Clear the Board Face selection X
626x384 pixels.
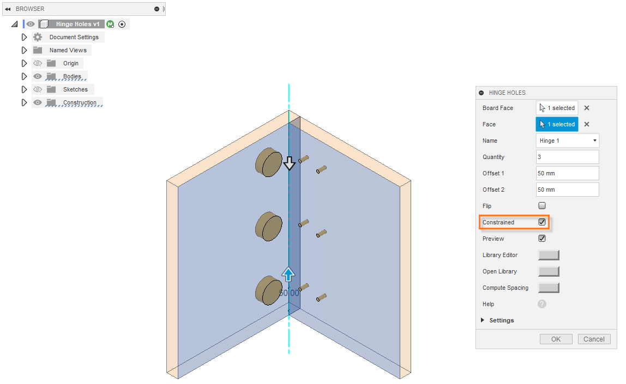pyautogui.click(x=587, y=108)
